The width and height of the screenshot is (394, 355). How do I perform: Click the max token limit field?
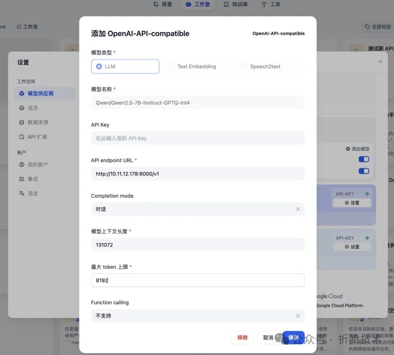[198, 280]
